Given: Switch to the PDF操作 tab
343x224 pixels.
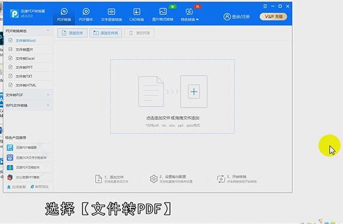Looking at the screenshot, I should [x=86, y=15].
